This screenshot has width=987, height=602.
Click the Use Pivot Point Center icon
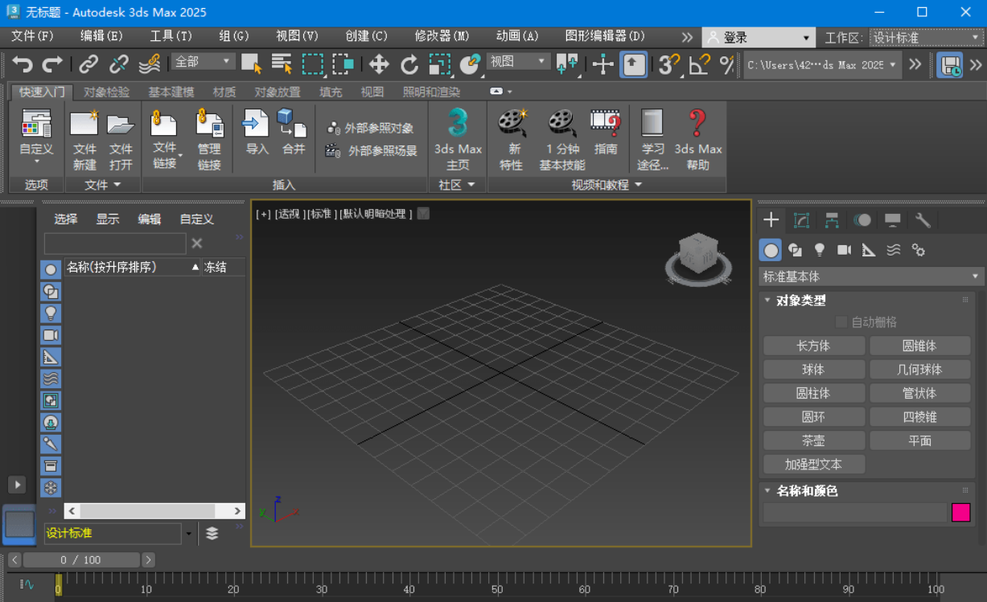click(567, 64)
